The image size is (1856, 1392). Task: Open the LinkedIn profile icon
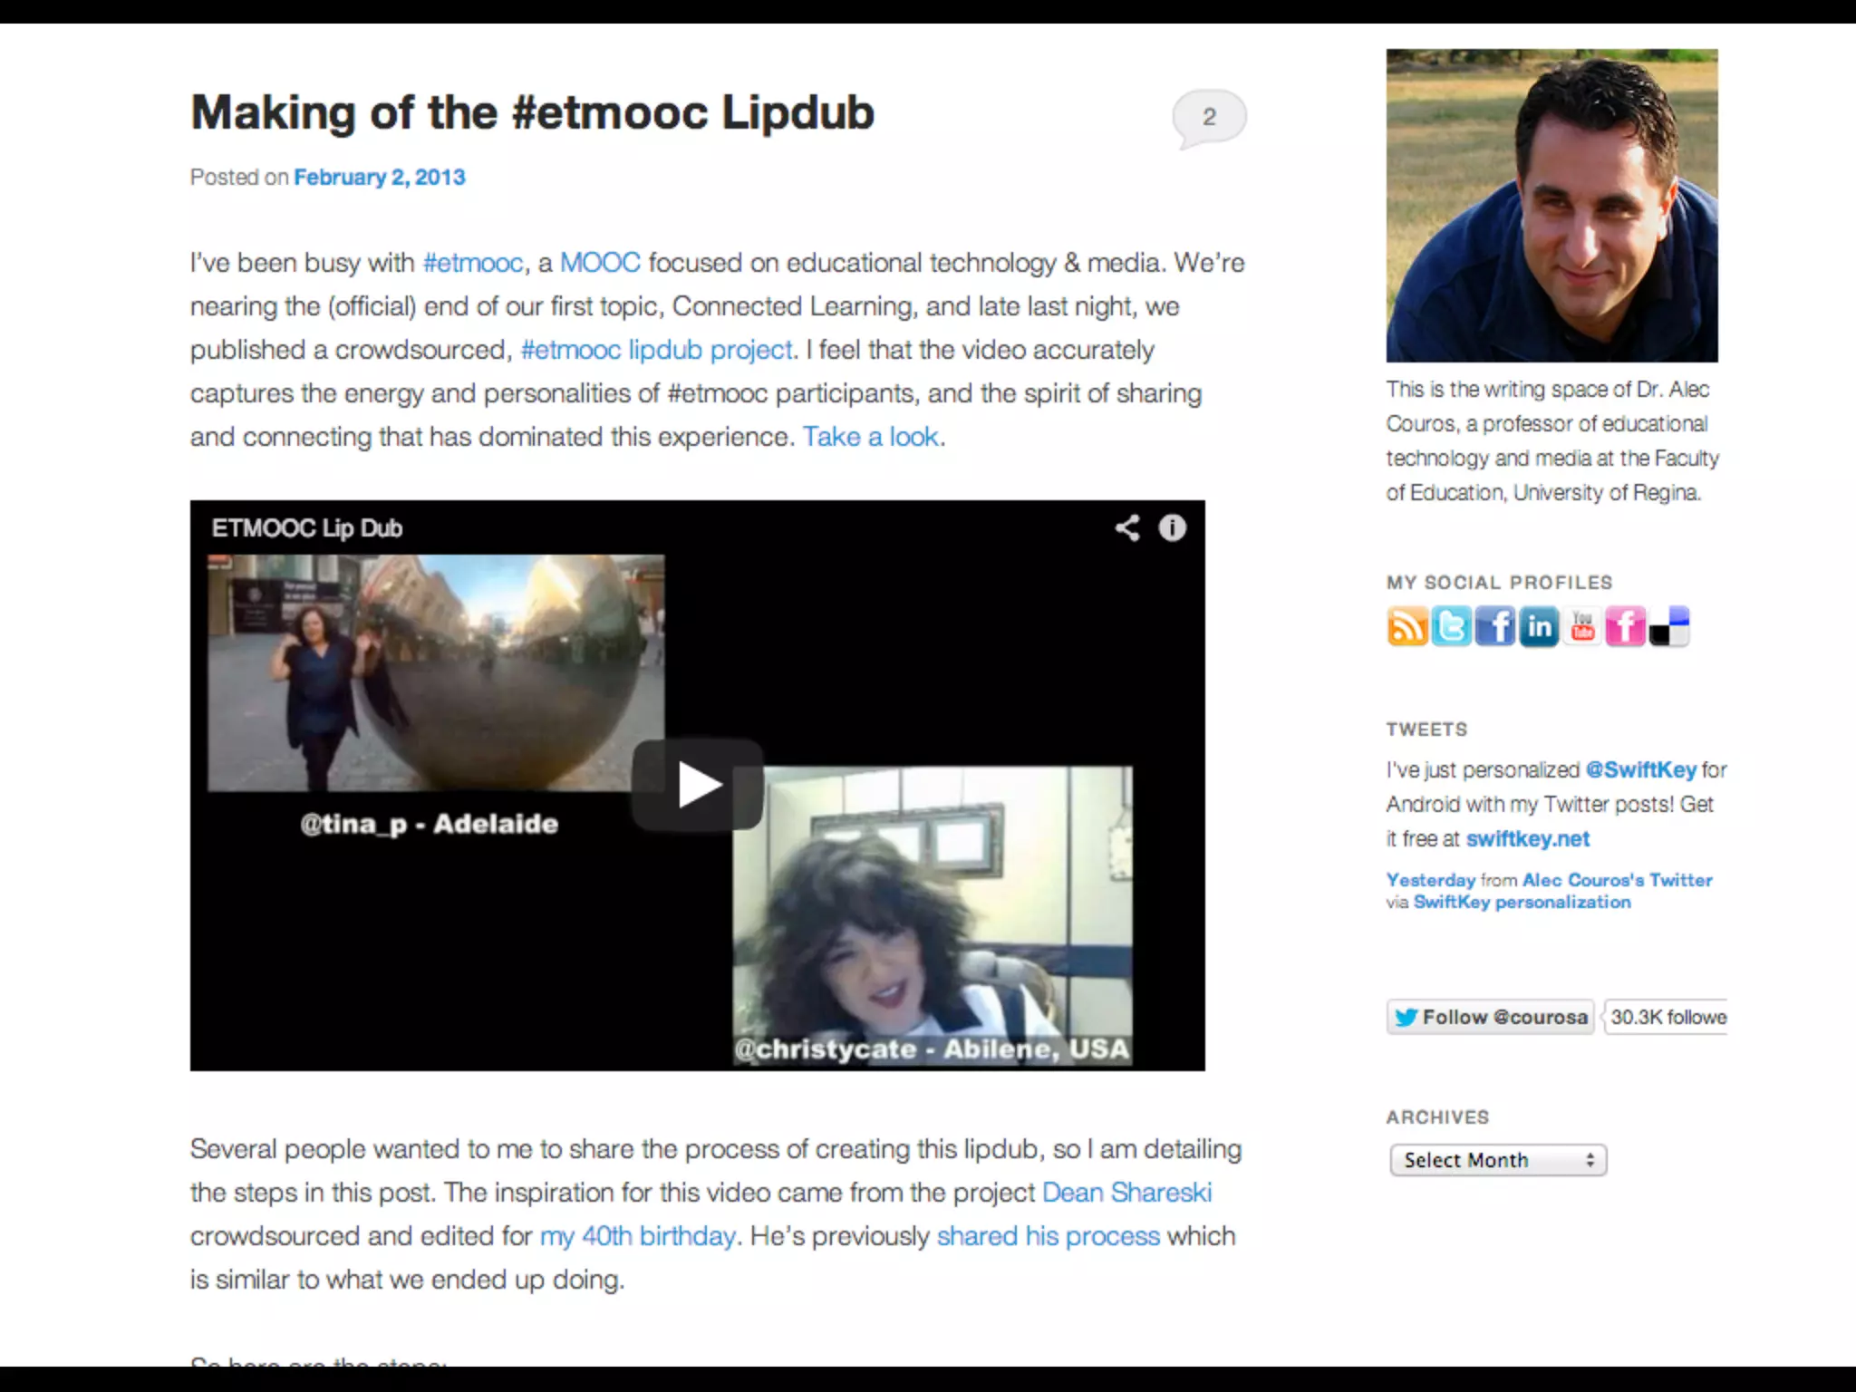point(1539,626)
